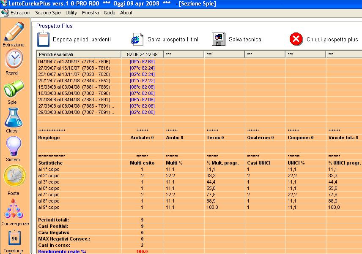Open the Estrazione pencil icon in sidebar
Image resolution: width=362 pixels, height=254 pixels.
(x=14, y=32)
